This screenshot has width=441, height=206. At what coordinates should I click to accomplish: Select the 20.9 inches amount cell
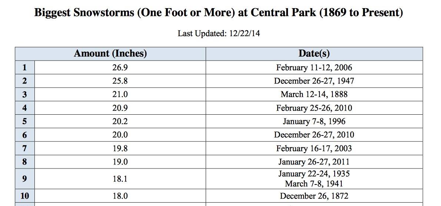coord(120,108)
